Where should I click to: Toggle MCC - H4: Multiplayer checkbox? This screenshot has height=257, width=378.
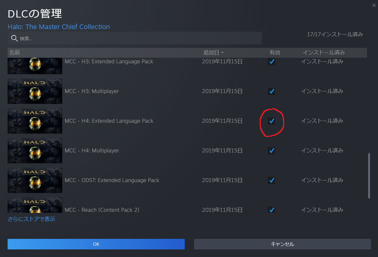(272, 151)
